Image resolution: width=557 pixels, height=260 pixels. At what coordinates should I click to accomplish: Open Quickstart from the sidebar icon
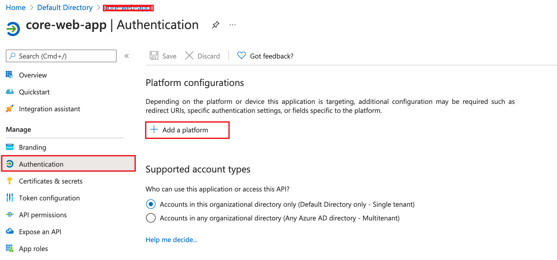(x=9, y=92)
